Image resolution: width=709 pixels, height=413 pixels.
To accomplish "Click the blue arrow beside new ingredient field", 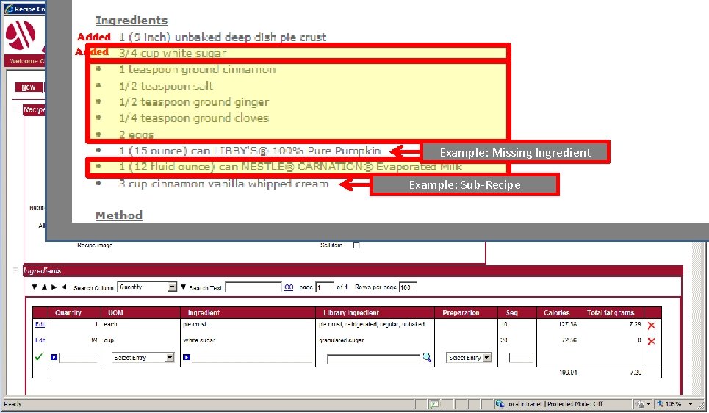I will point(186,357).
